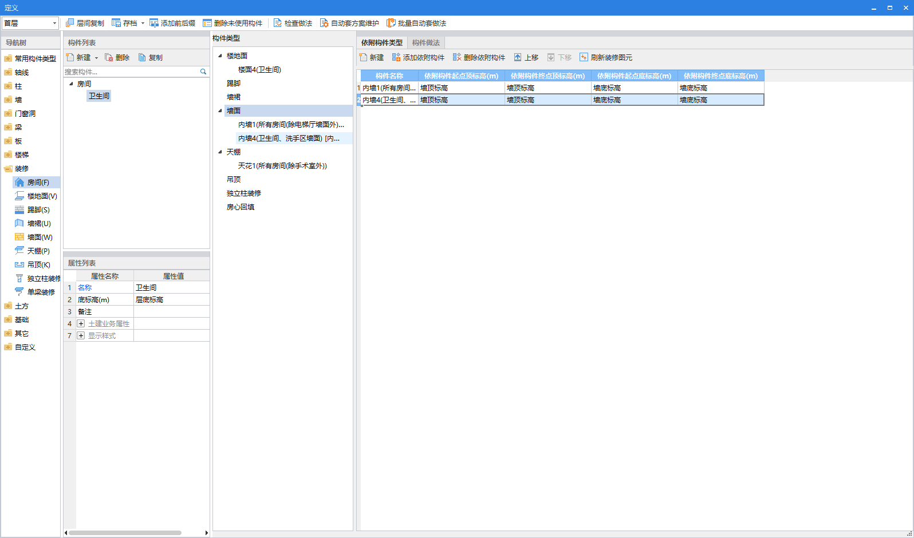
Task: Click the 层间复制 toolbar icon
Action: click(70, 23)
